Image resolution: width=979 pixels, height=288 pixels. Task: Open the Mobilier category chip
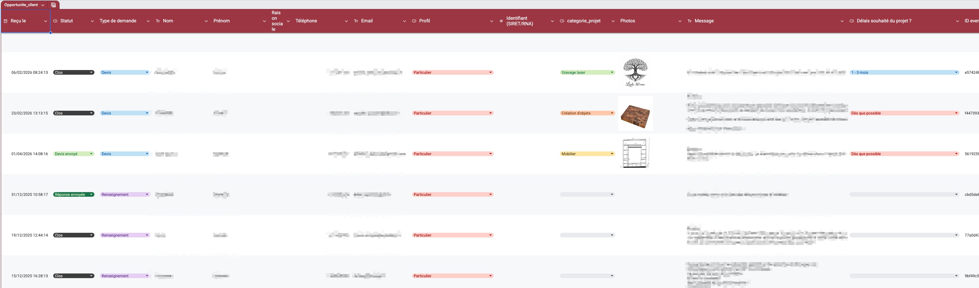click(x=587, y=154)
